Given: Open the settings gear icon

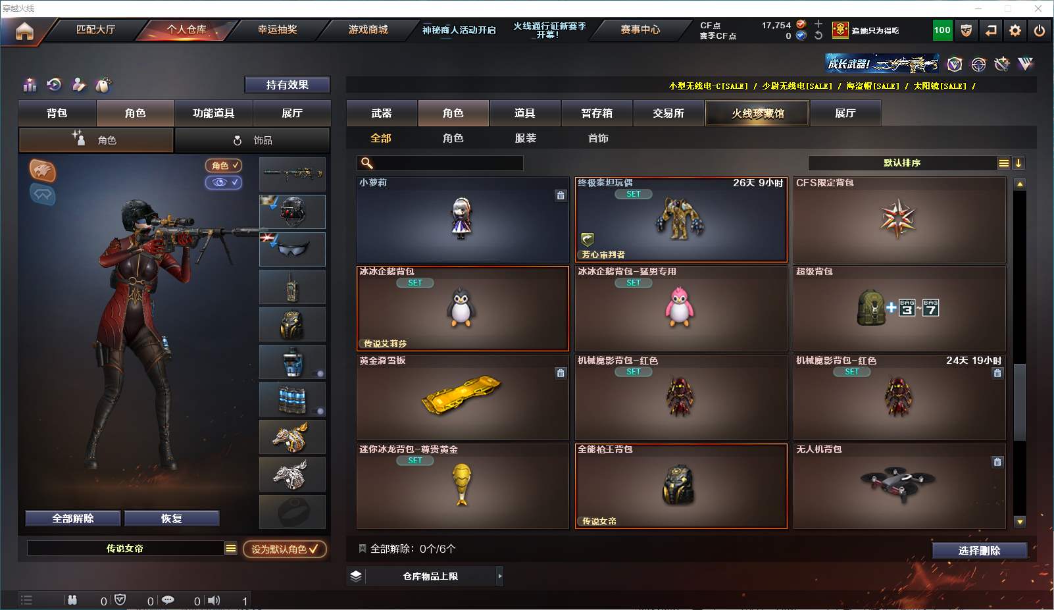Looking at the screenshot, I should [1015, 30].
